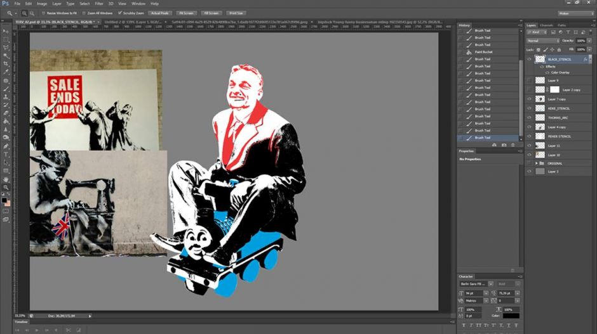
Task: Select the Pen tool in the toolbox
Action: click(x=6, y=146)
